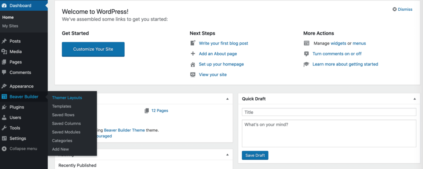Open My Sites under Dashboard
Screen dimensions: 423x169
(10, 26)
